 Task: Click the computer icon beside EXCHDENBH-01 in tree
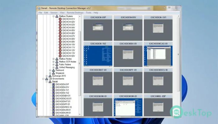tap(53, 95)
